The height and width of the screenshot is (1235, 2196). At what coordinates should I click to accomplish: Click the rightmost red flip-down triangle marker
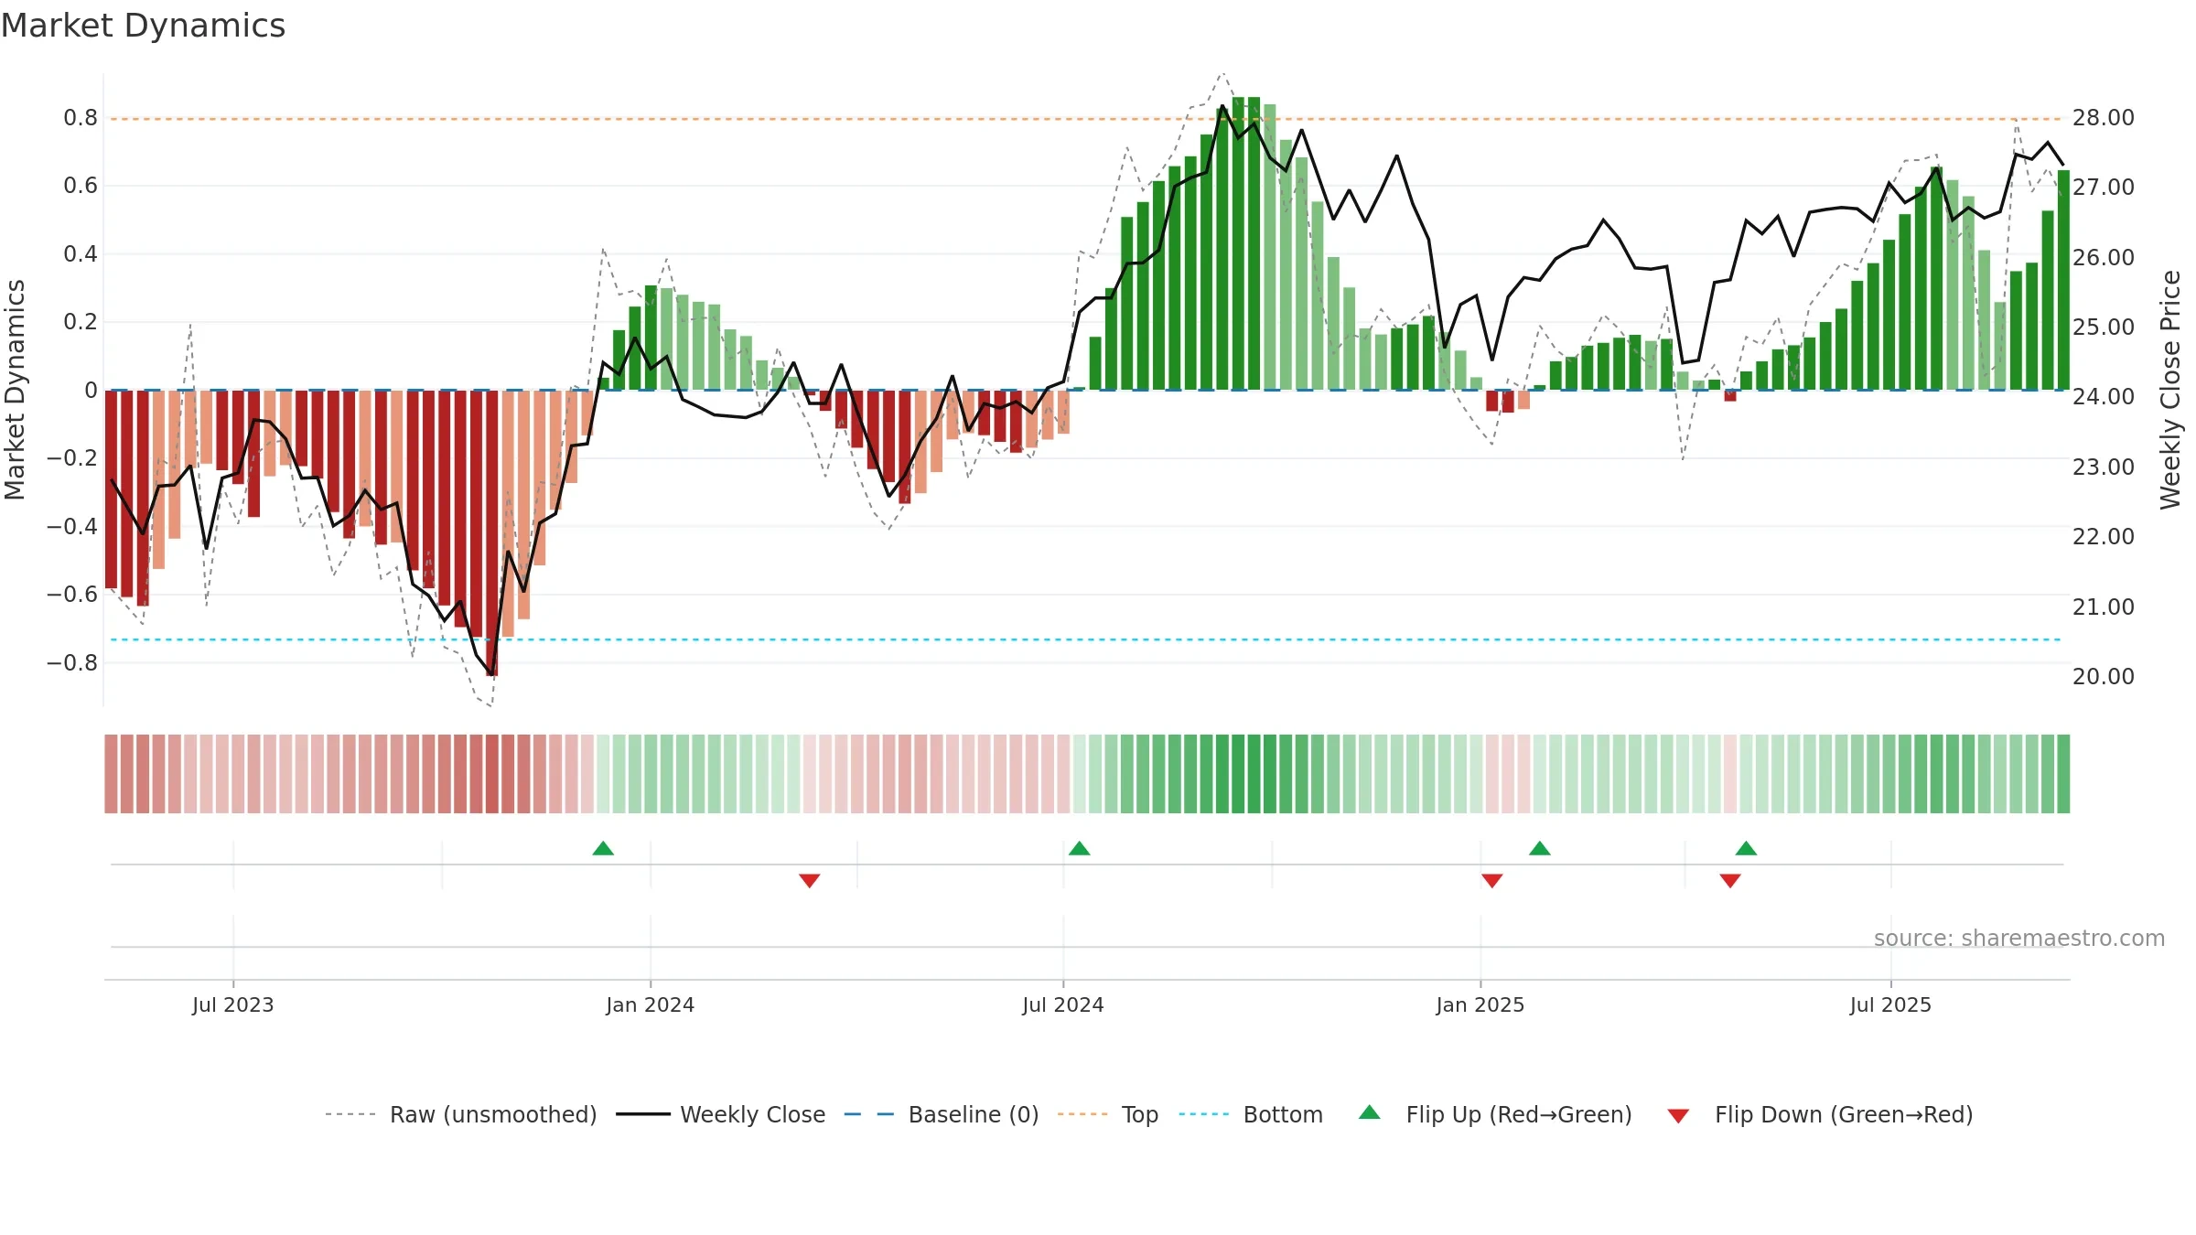point(1730,880)
